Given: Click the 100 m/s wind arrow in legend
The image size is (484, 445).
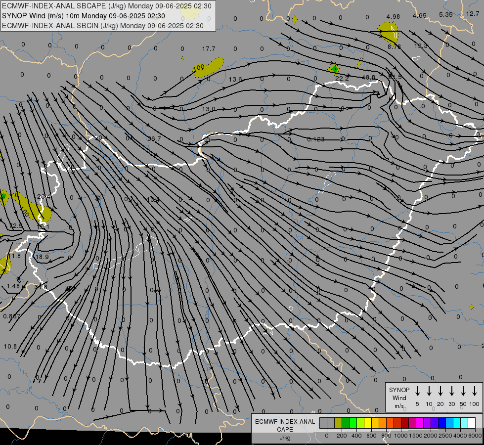Looking at the screenshot, I should coord(475,391).
